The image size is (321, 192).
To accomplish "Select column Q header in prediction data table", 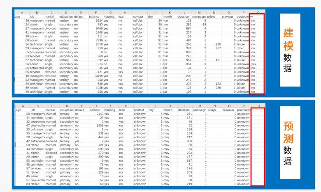I will point(258,105).
